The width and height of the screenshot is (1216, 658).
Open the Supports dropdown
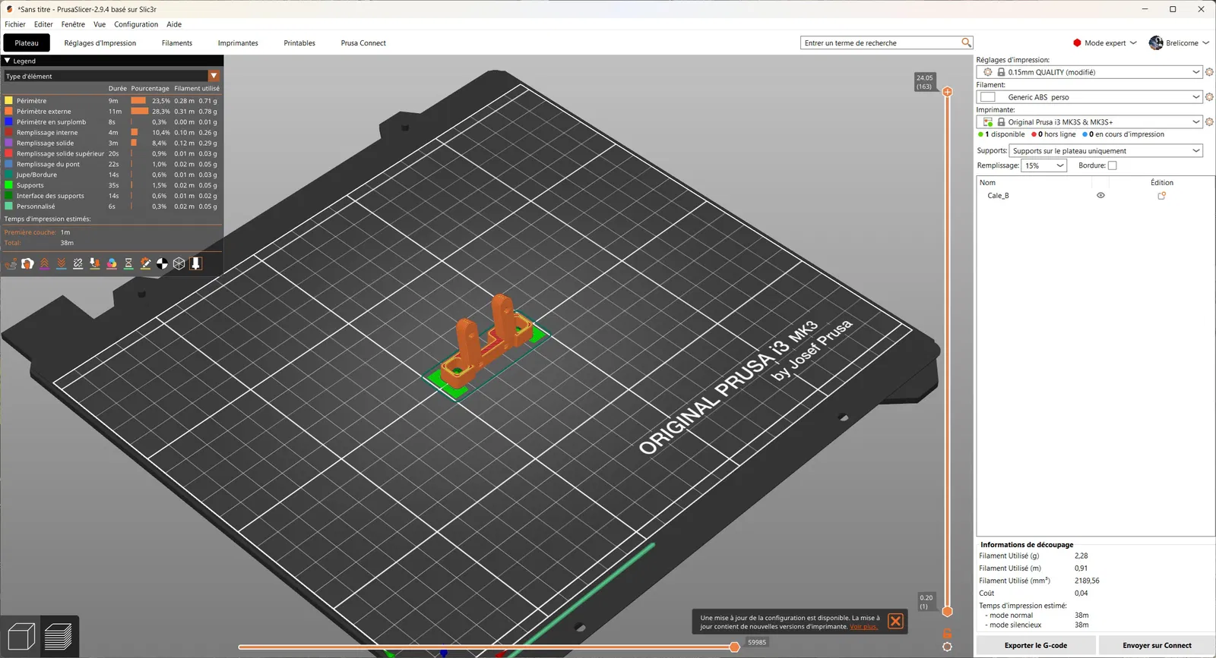pyautogui.click(x=1106, y=151)
